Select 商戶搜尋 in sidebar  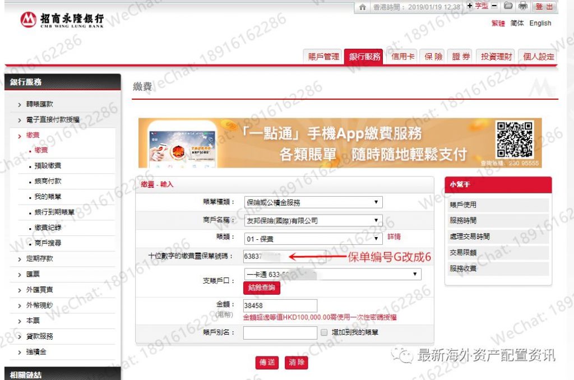pos(48,243)
